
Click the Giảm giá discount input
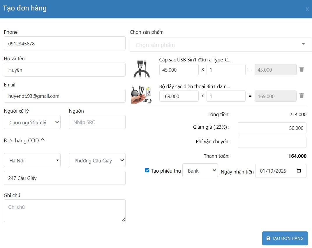[x=272, y=128]
